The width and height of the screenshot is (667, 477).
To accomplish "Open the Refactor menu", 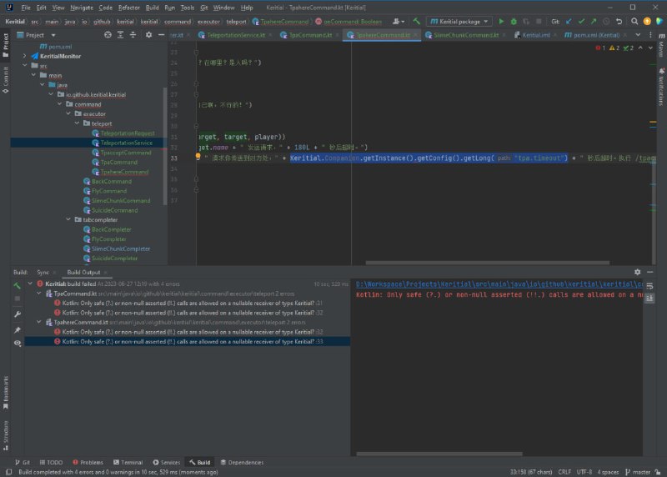I will click(x=128, y=8).
